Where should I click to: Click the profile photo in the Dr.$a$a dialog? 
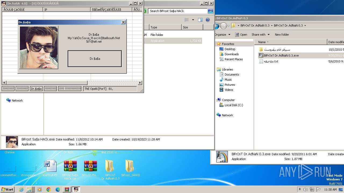39,47
